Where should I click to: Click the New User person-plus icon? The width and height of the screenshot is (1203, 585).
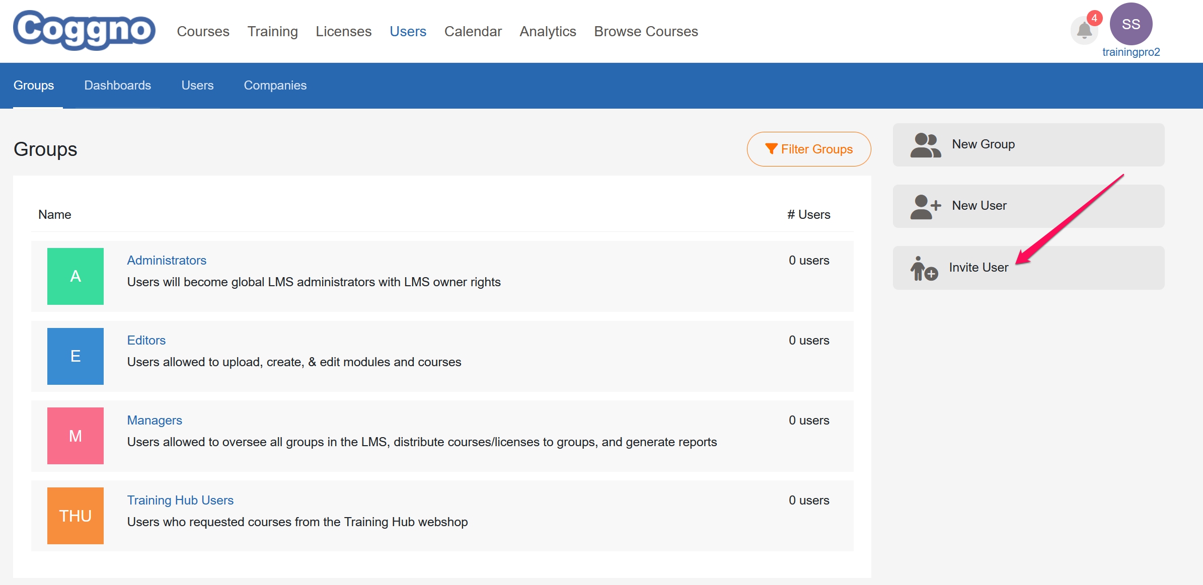[925, 207]
